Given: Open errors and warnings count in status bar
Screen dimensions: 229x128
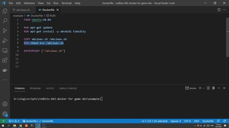Looking at the screenshot, I should pyautogui.click(x=14, y=121).
